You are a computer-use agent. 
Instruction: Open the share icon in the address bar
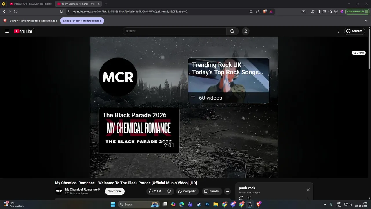257,12
